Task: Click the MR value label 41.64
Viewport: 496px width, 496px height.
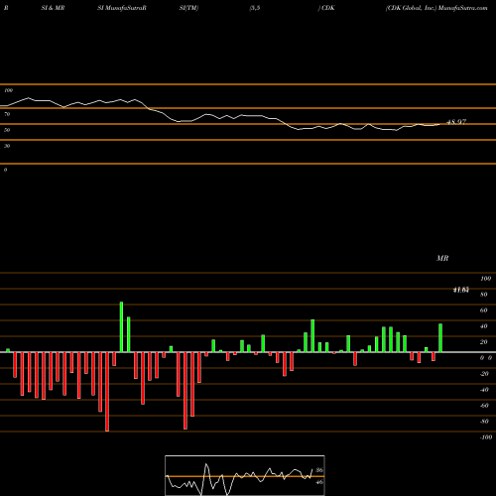Action: click(x=461, y=290)
